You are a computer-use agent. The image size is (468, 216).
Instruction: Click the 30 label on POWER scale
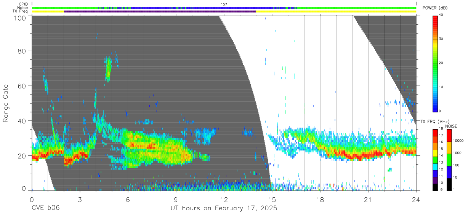441,38
